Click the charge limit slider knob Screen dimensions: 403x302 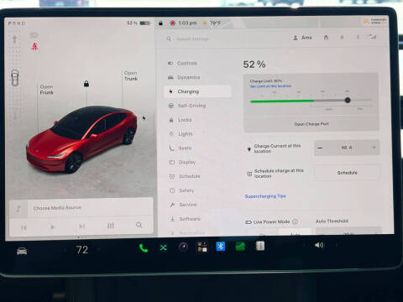(348, 100)
